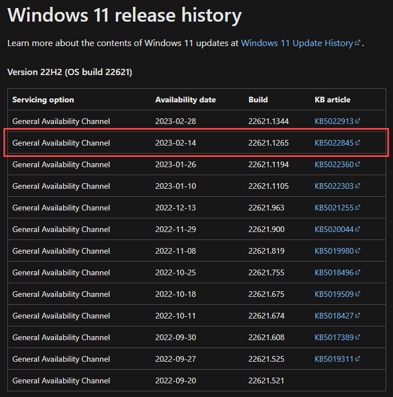This screenshot has width=393, height=397.
Task: Select availability date 2023-02-28
Action: pos(175,121)
